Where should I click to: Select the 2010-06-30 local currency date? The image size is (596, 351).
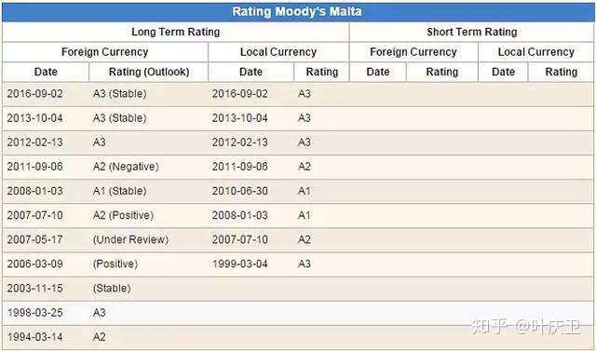240,191
